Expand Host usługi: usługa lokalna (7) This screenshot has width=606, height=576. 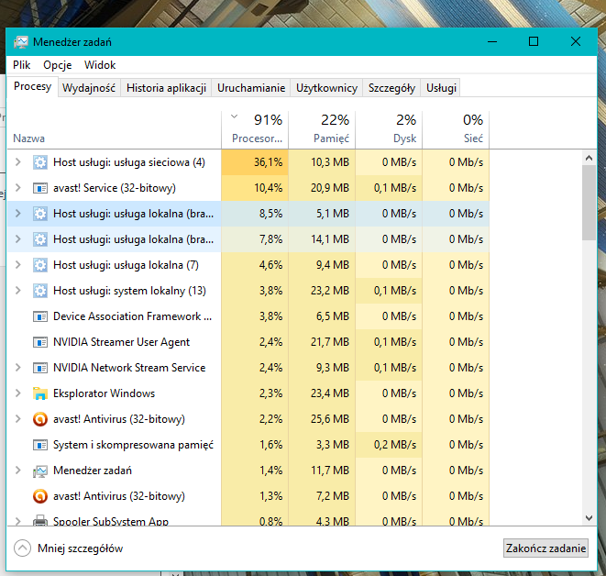tap(17, 265)
